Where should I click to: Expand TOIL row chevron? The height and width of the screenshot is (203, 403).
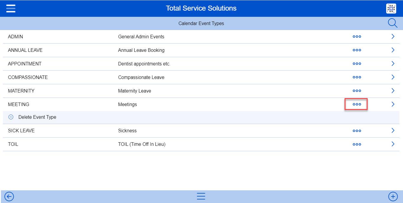[393, 144]
